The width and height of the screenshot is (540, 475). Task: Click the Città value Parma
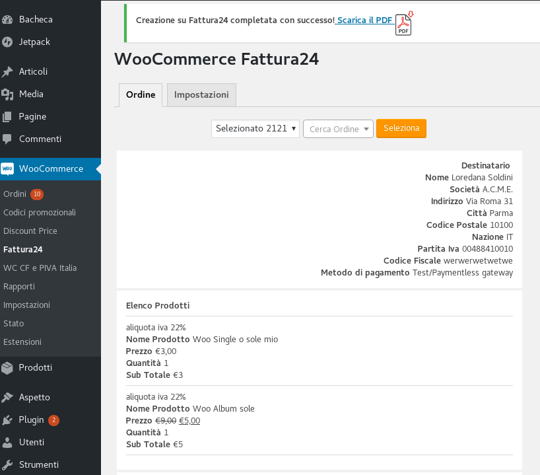click(502, 213)
